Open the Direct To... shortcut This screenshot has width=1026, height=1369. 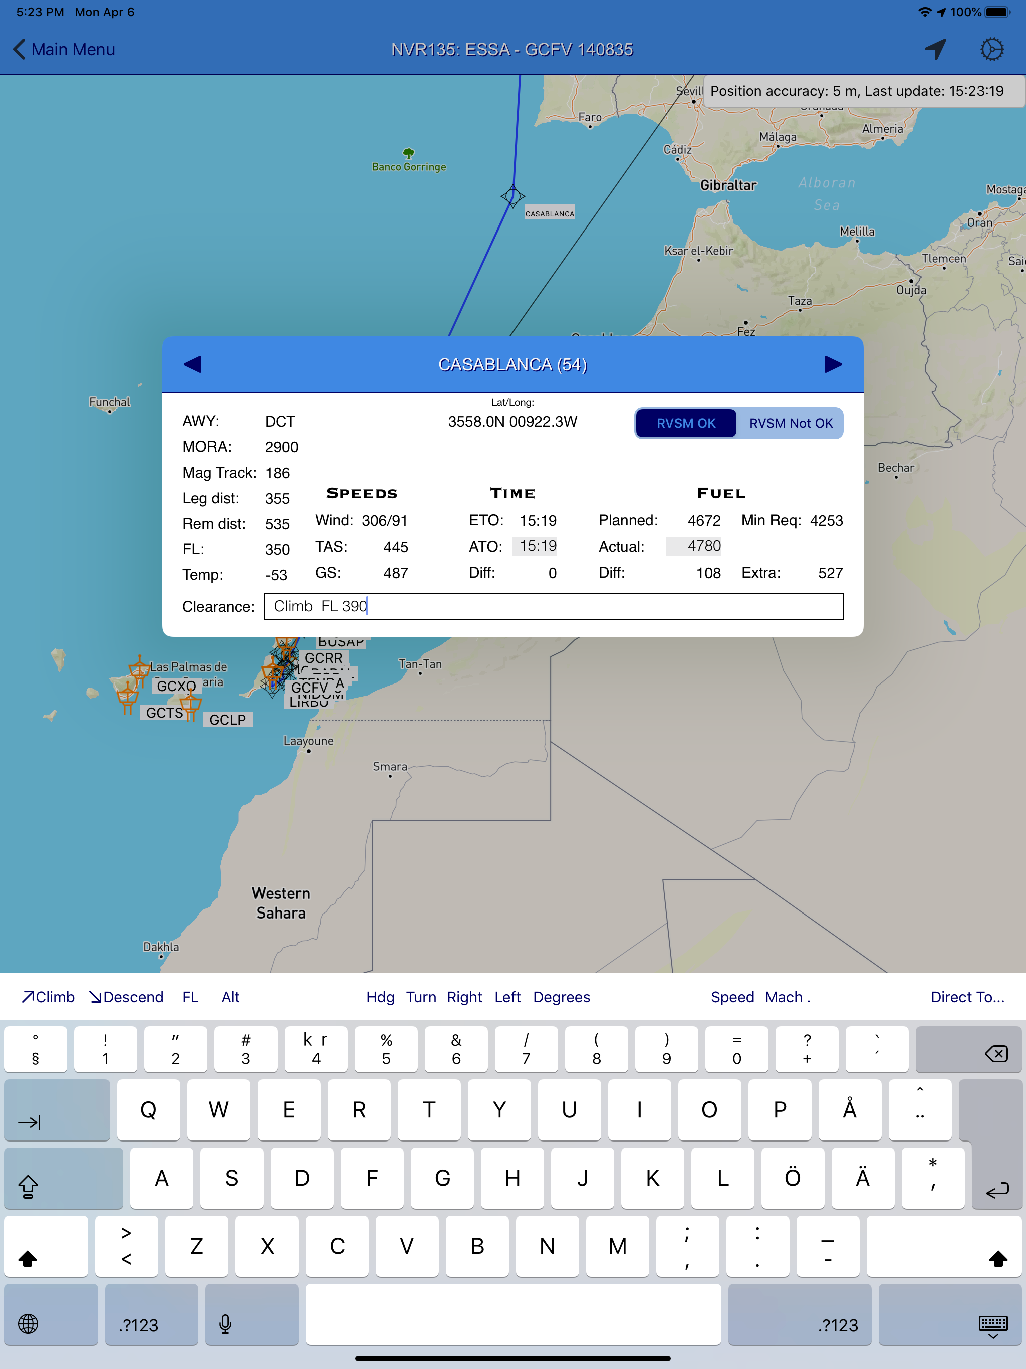(x=967, y=997)
